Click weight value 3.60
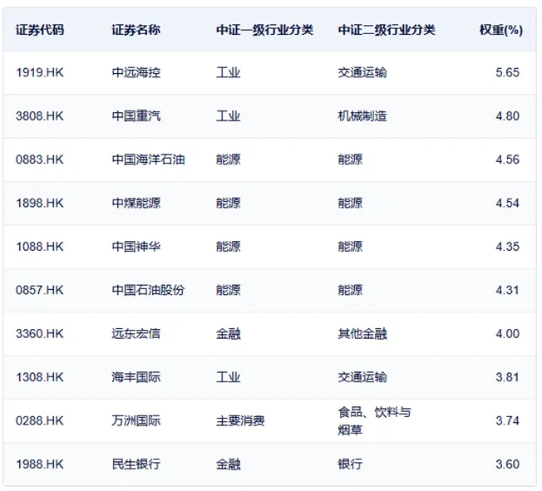 coord(507,464)
